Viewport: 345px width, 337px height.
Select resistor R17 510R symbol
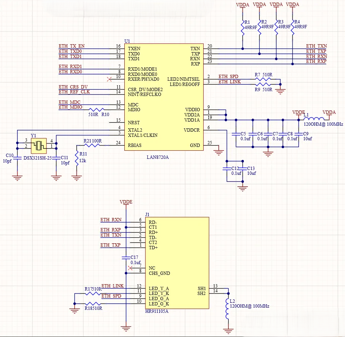coord(92,293)
